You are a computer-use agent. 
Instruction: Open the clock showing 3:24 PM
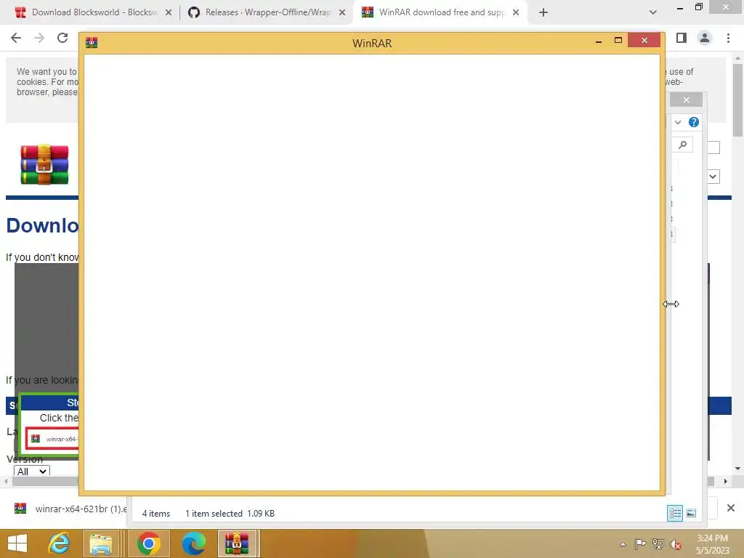(712, 544)
